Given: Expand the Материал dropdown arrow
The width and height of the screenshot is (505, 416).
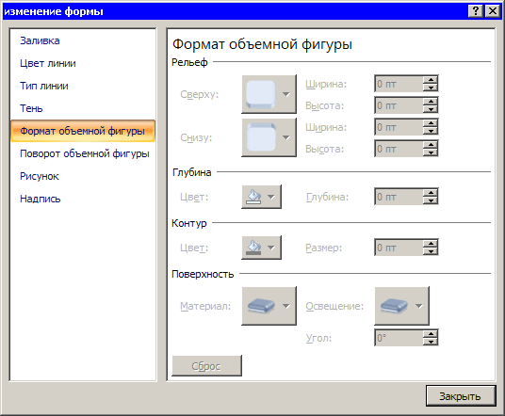Looking at the screenshot, I should click(x=286, y=306).
